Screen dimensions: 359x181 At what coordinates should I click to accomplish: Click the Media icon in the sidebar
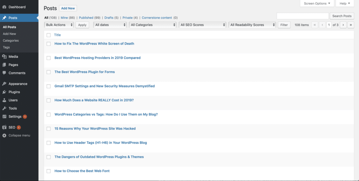coord(4,56)
